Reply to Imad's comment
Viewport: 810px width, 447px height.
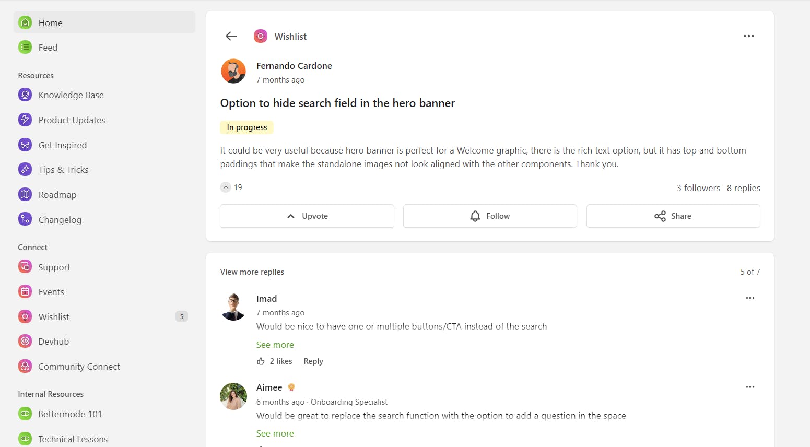point(313,361)
